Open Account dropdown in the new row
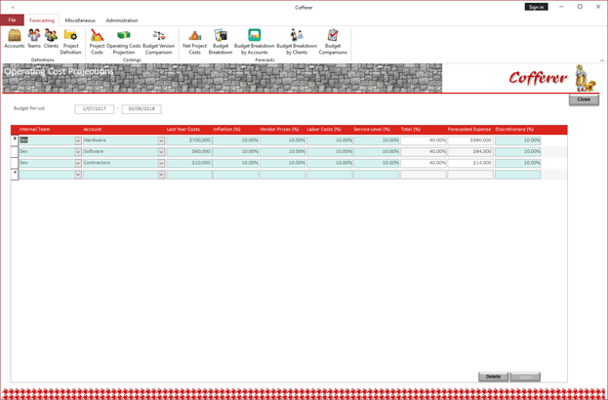This screenshot has height=400, width=608. 161,175
